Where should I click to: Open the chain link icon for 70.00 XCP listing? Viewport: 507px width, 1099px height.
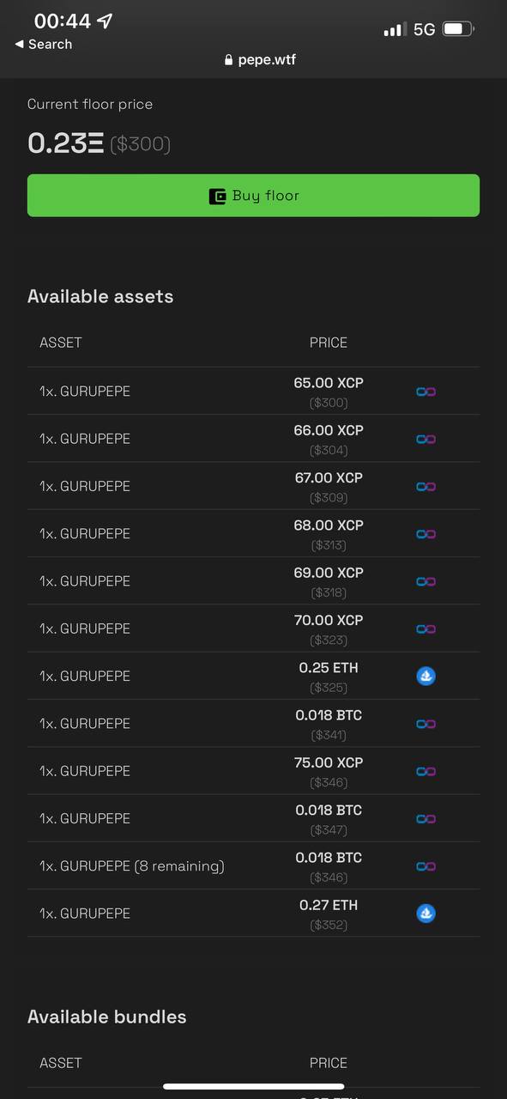coord(426,628)
